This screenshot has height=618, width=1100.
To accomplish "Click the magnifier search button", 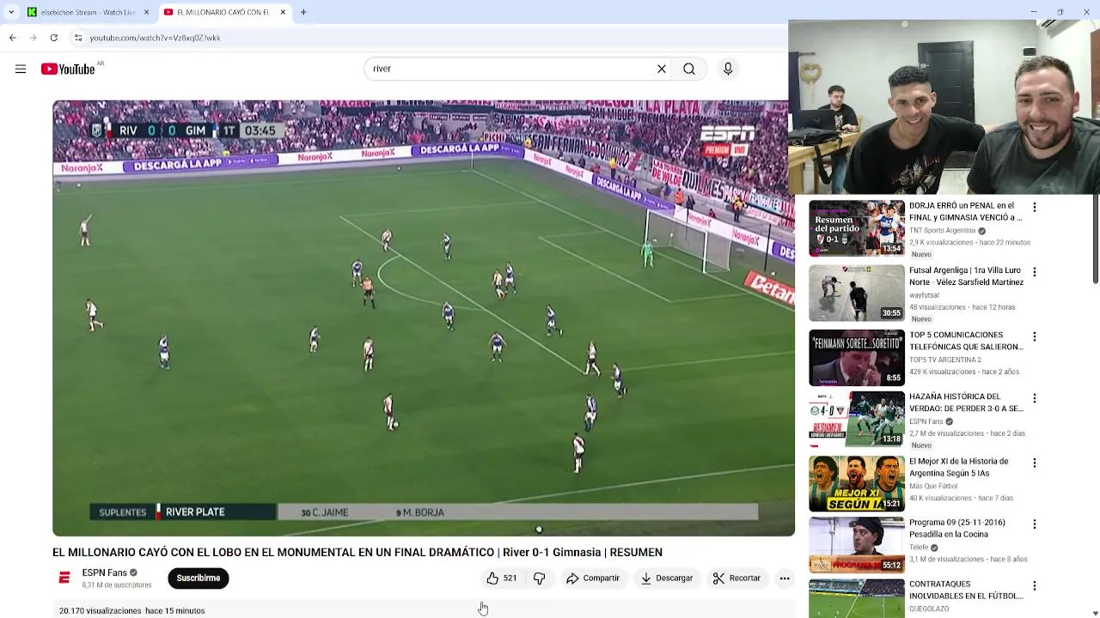I will pos(689,69).
